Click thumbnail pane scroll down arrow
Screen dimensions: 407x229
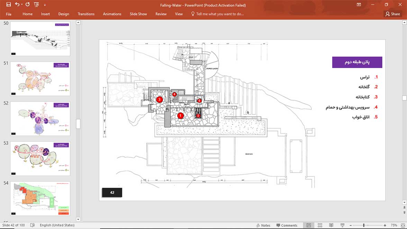coord(78,219)
